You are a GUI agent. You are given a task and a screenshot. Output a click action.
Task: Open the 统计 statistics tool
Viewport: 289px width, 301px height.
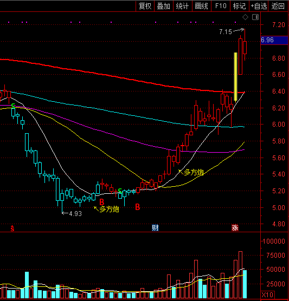tap(183, 6)
